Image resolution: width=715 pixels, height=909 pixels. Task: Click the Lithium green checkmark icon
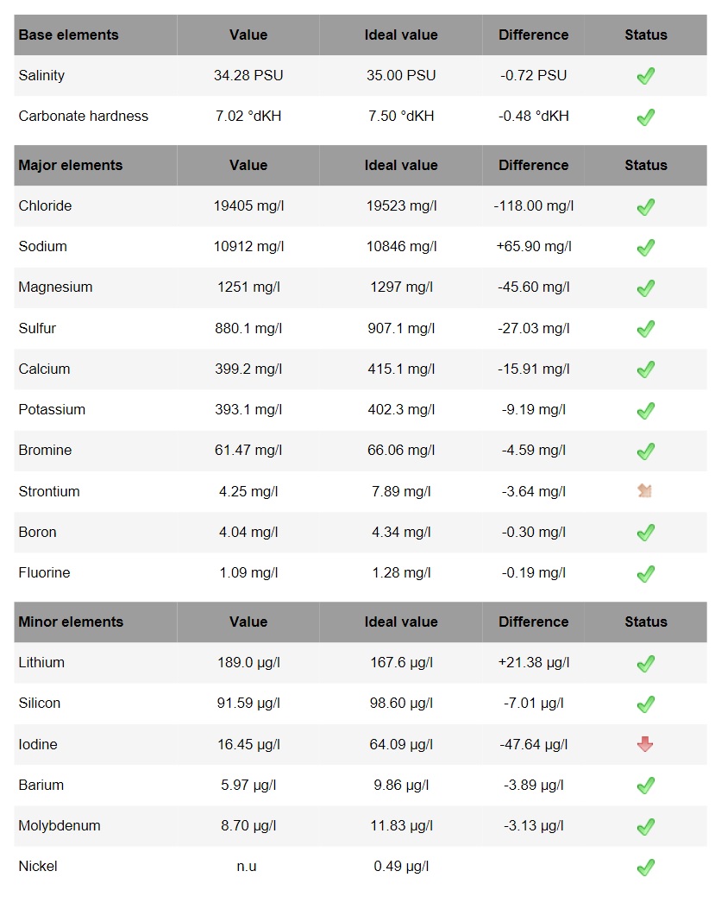645,663
